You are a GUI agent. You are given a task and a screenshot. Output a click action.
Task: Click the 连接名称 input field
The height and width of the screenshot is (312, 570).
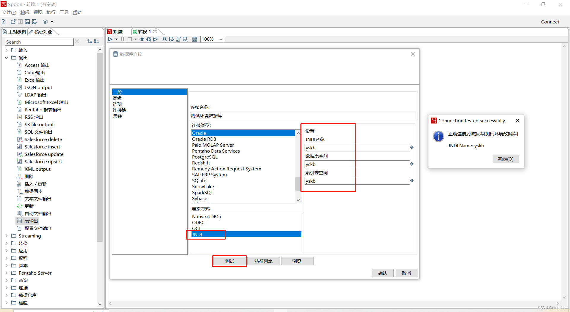click(303, 115)
